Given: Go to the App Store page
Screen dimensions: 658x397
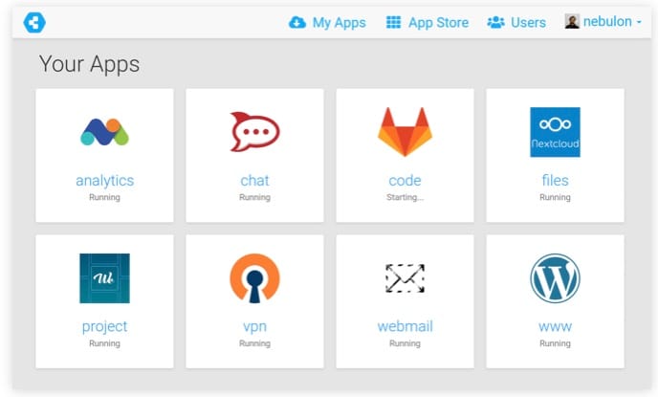Looking at the screenshot, I should pos(428,22).
